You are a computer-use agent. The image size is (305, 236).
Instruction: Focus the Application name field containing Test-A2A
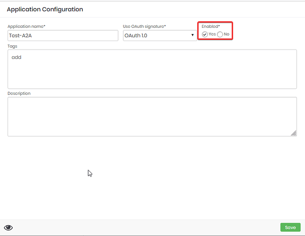(63, 35)
